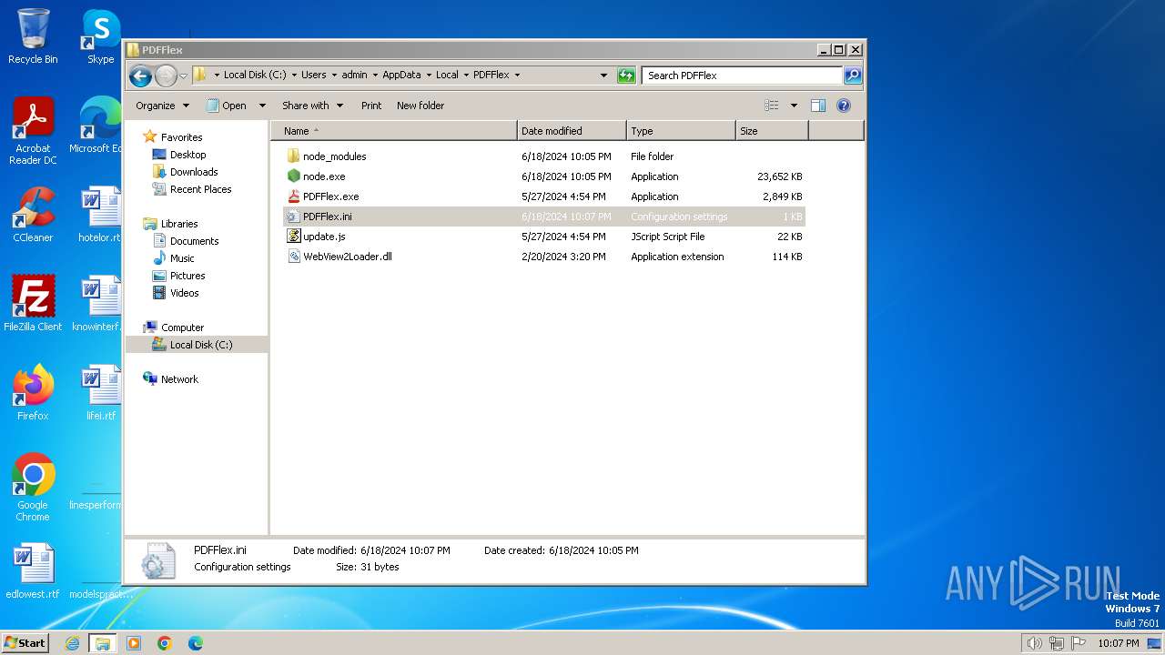The height and width of the screenshot is (655, 1165).
Task: Select Favorites in the navigation pane
Action: 181,137
